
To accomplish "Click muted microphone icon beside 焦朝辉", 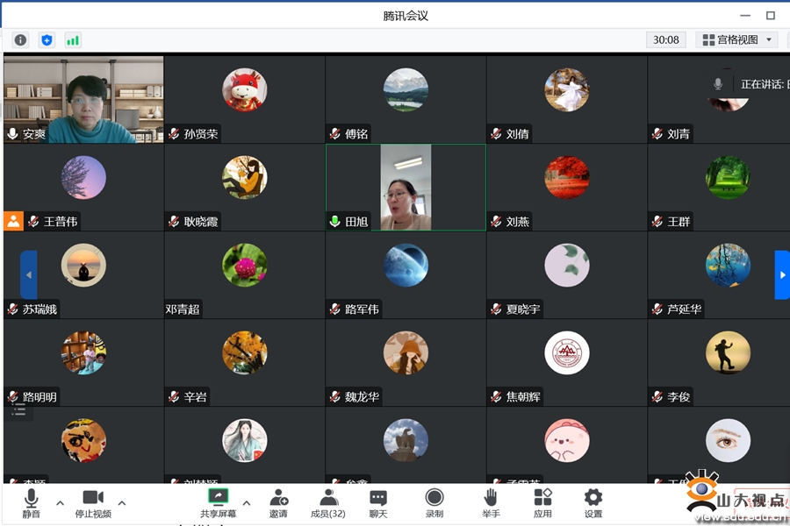I will pos(496,396).
